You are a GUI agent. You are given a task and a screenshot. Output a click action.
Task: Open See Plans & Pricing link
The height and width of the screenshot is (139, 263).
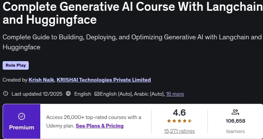click(100, 126)
